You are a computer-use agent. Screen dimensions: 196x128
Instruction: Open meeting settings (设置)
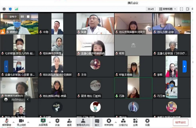pos(147,122)
